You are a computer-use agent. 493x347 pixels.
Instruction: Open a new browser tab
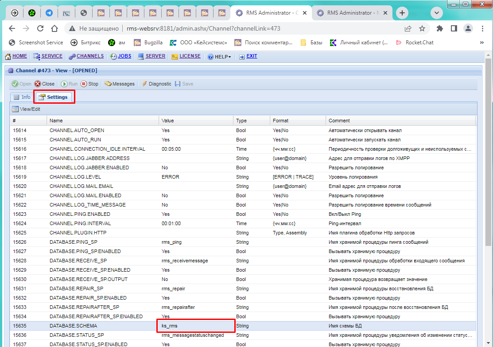point(402,13)
